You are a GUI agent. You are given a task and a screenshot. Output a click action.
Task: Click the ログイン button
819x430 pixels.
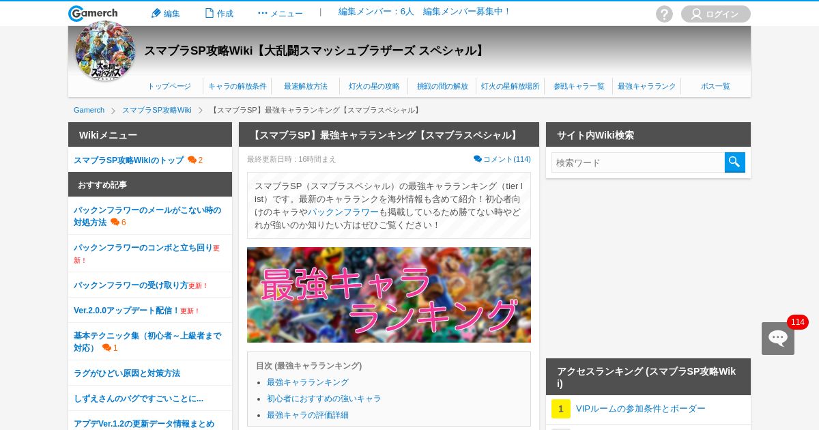point(716,14)
